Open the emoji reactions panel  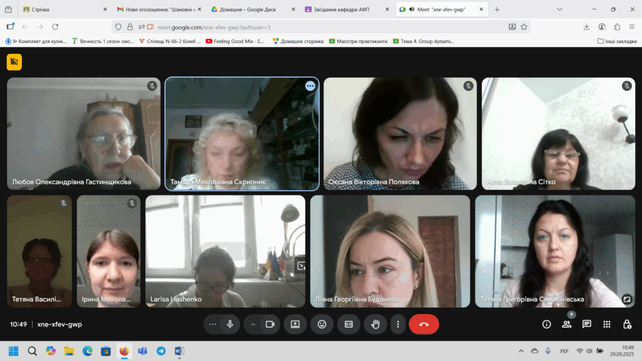pyautogui.click(x=322, y=324)
